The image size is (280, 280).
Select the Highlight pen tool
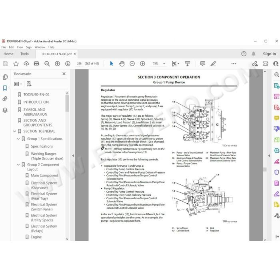pos(213,64)
